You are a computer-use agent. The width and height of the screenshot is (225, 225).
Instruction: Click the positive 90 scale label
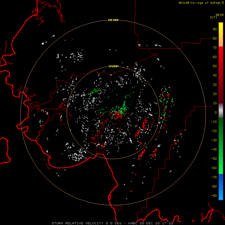click(x=215, y=29)
